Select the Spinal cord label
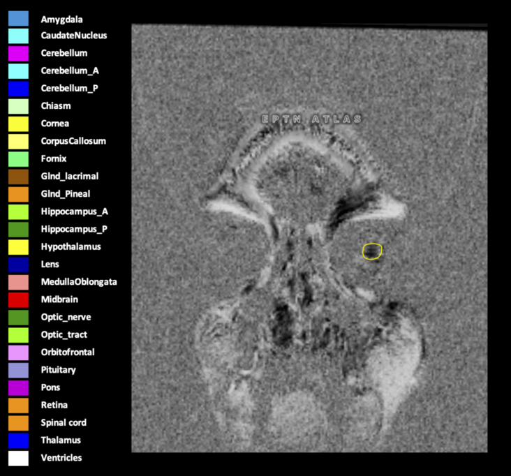The width and height of the screenshot is (511, 476). (x=64, y=422)
